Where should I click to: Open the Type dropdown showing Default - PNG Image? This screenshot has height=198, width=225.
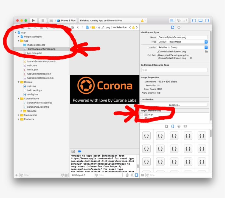tap(182, 42)
